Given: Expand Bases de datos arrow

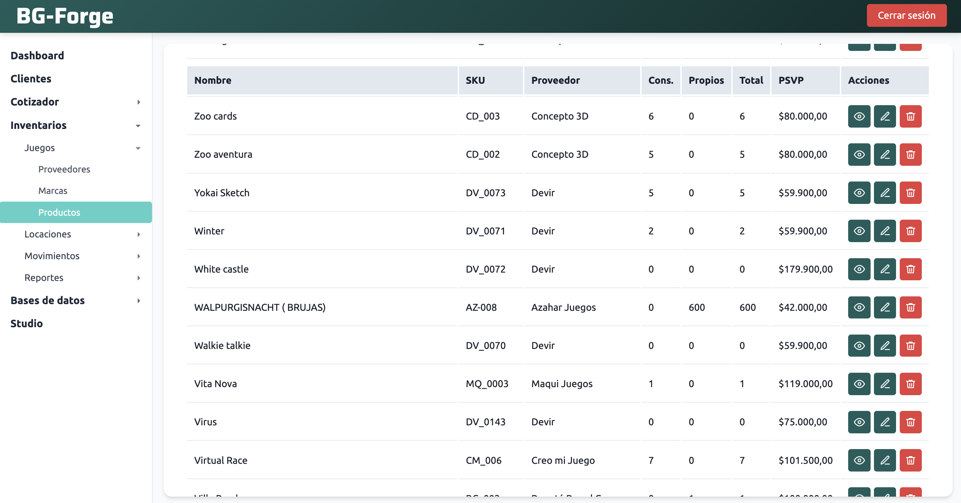Looking at the screenshot, I should (x=139, y=301).
